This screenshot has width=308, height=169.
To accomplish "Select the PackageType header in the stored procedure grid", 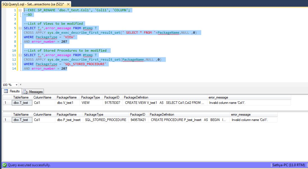I will click(x=106, y=115).
